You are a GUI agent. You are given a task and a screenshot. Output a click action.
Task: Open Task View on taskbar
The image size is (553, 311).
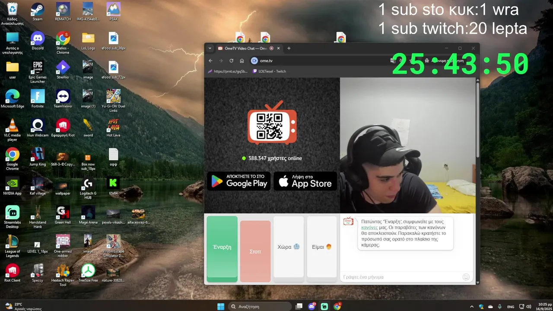click(299, 306)
